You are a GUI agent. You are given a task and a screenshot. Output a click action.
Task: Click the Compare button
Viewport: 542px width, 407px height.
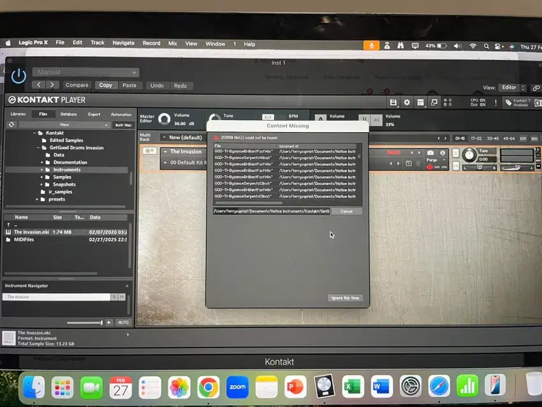point(77,85)
